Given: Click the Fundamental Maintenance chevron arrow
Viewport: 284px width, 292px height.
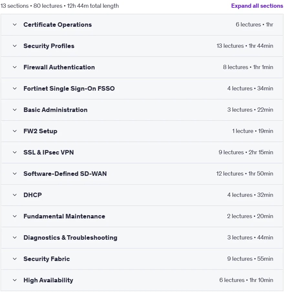Looking at the screenshot, I should point(15,216).
